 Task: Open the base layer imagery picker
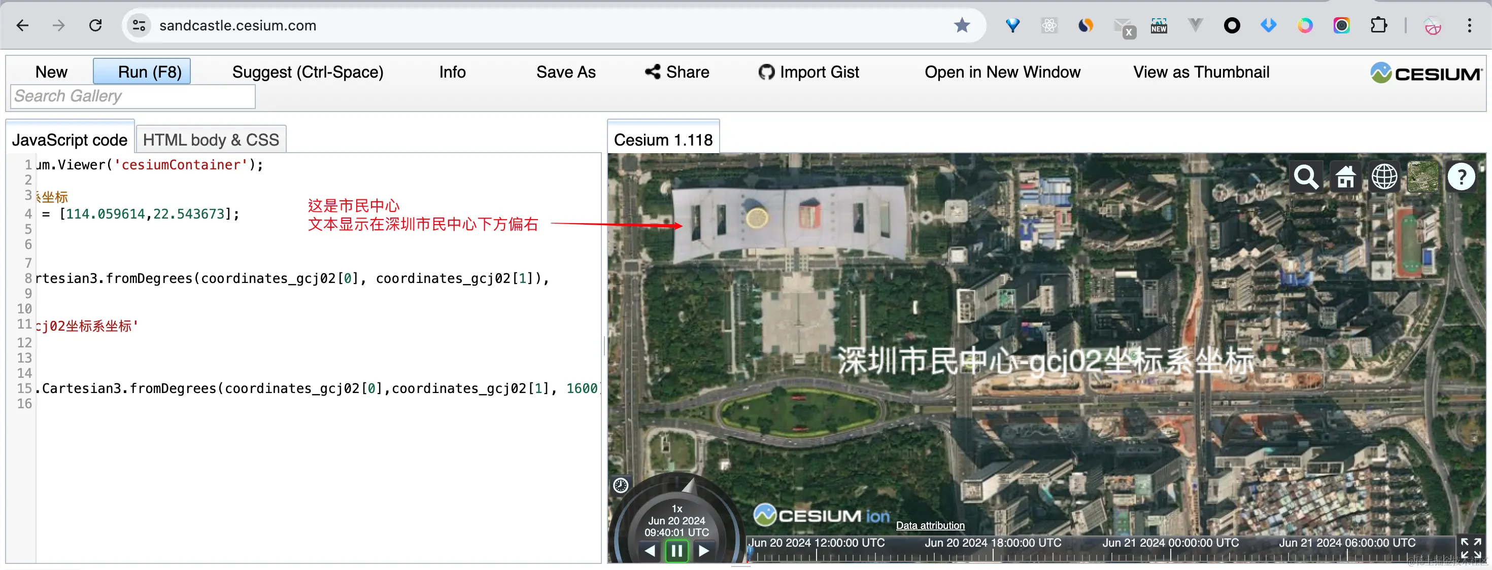pyautogui.click(x=1422, y=177)
